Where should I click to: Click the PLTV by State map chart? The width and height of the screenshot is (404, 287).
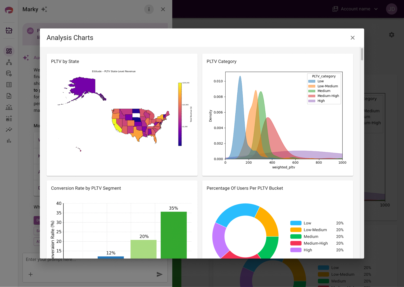coord(122,110)
